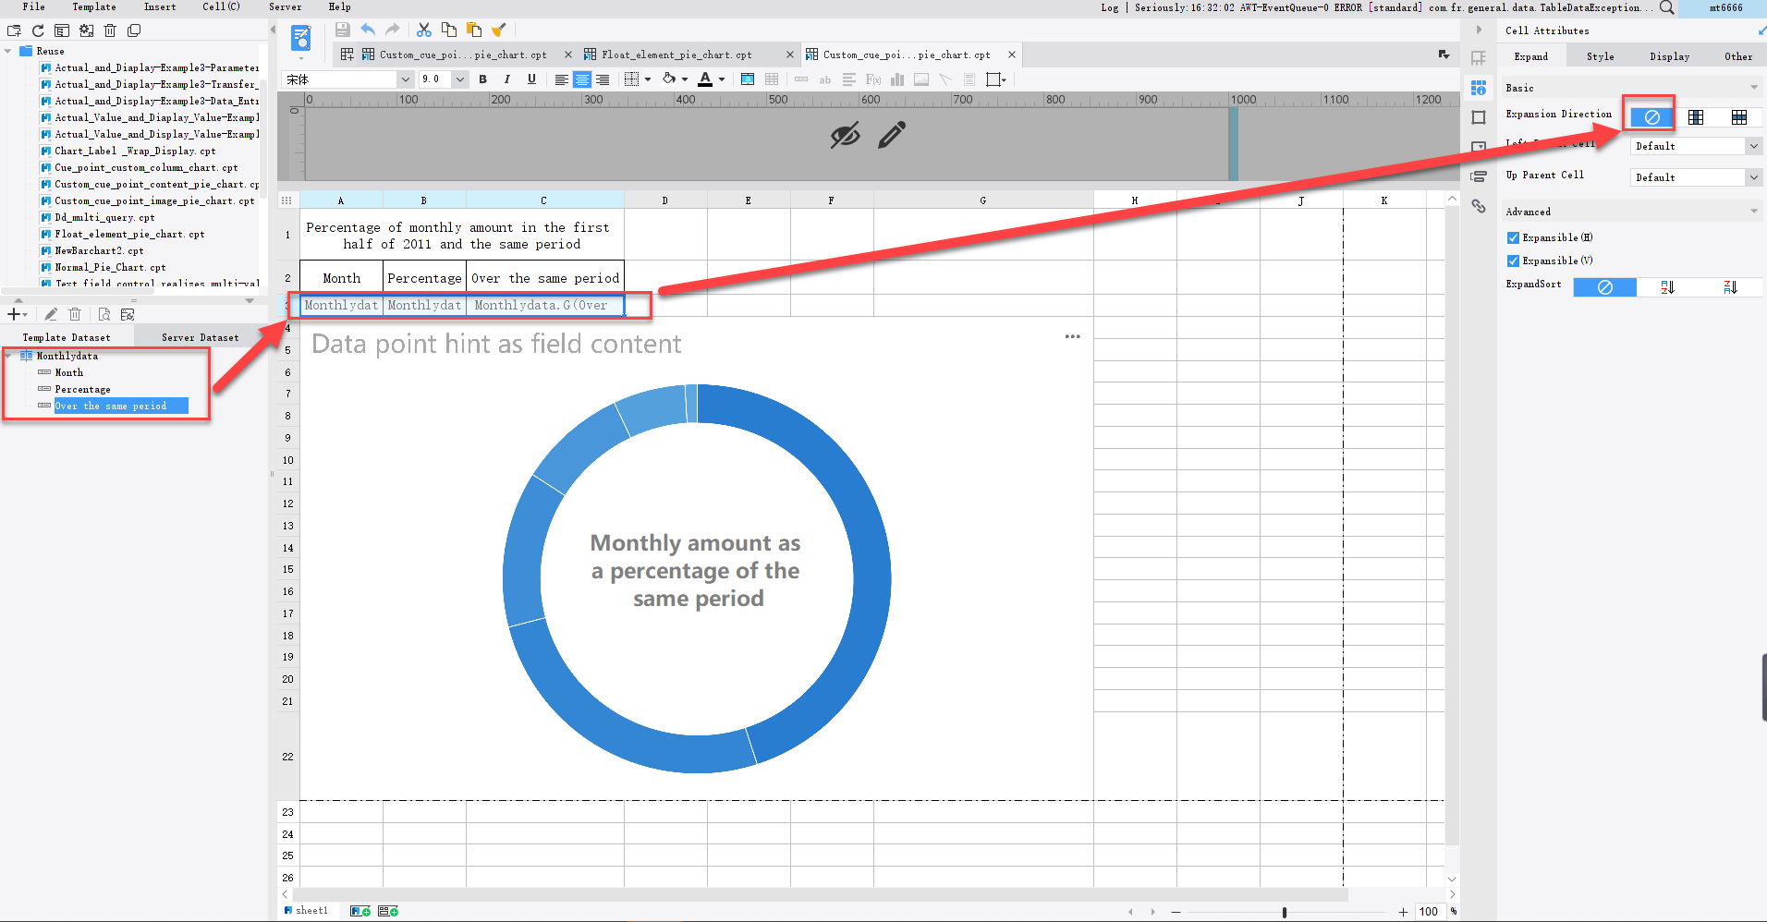1767x922 pixels.
Task: Click the Underline formatting button
Action: pyautogui.click(x=531, y=79)
